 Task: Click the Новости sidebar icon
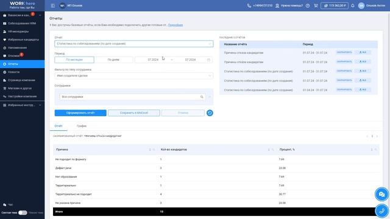coord(4,72)
